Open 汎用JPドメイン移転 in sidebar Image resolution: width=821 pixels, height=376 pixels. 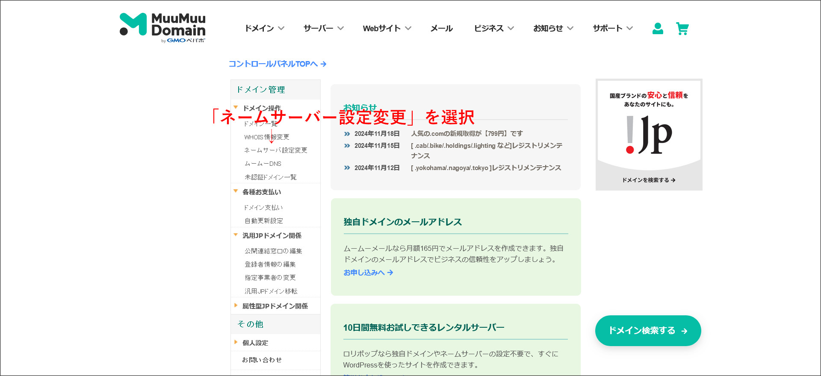tap(271, 291)
